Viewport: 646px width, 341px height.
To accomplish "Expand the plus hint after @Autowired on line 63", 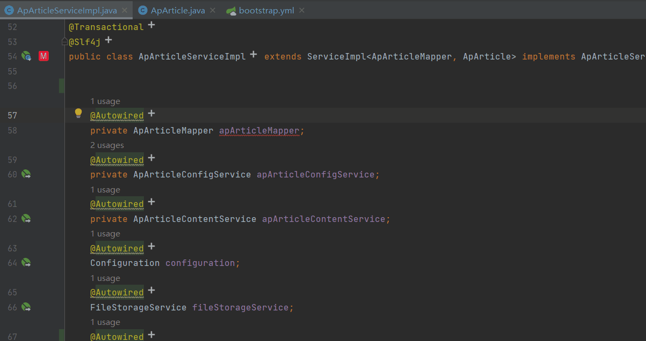I will tap(151, 246).
